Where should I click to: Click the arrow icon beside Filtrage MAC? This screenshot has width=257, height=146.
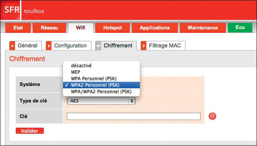pos(144,46)
